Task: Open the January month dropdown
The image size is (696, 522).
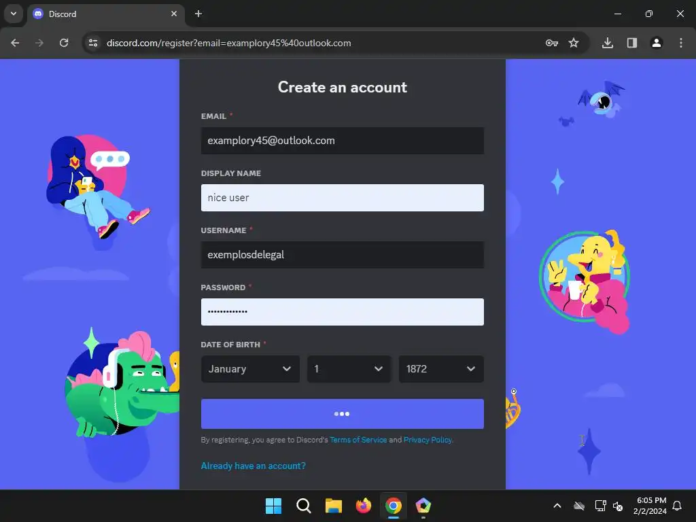Action: (x=250, y=369)
